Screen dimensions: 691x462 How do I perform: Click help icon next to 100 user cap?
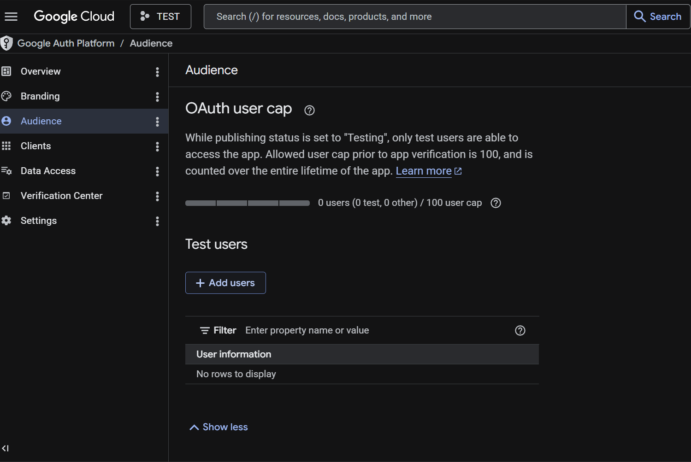coord(496,203)
